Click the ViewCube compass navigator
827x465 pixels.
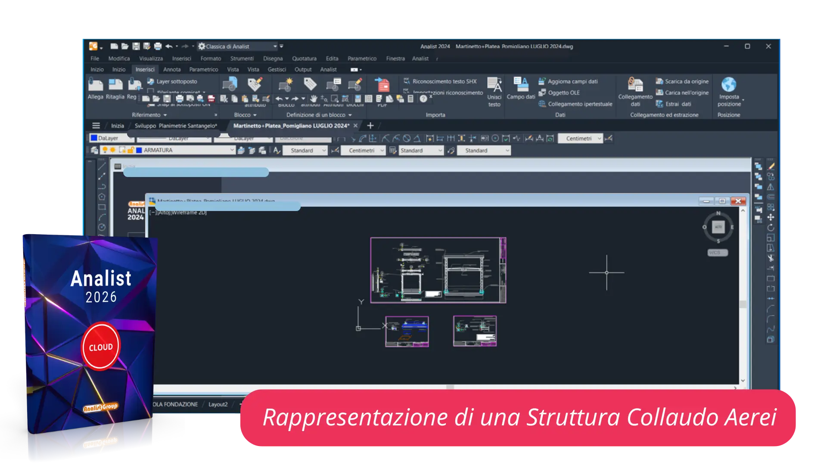[x=718, y=227]
